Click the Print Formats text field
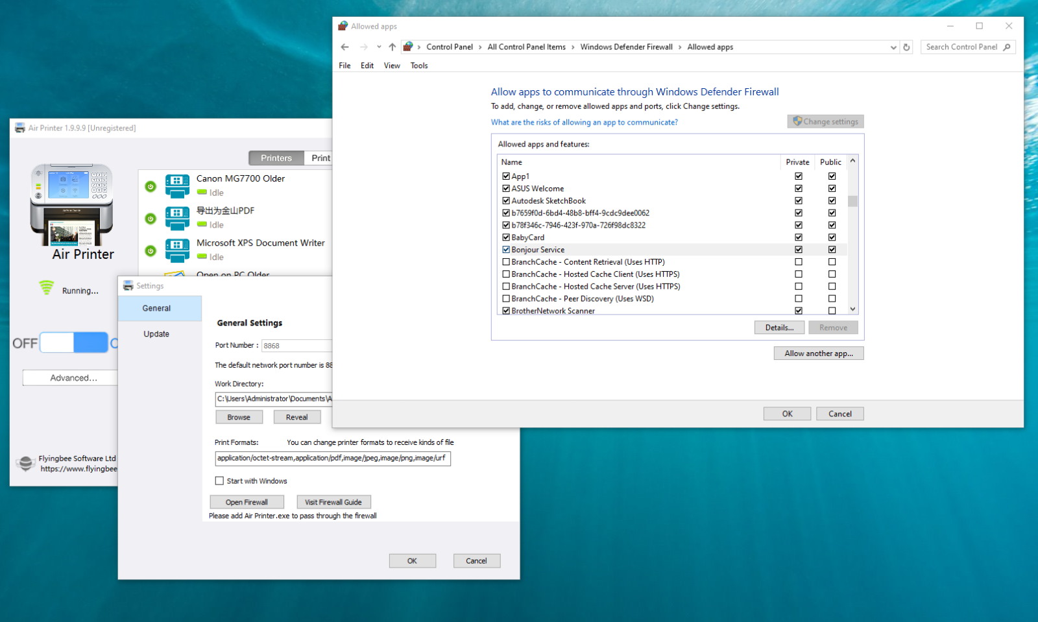 point(333,458)
